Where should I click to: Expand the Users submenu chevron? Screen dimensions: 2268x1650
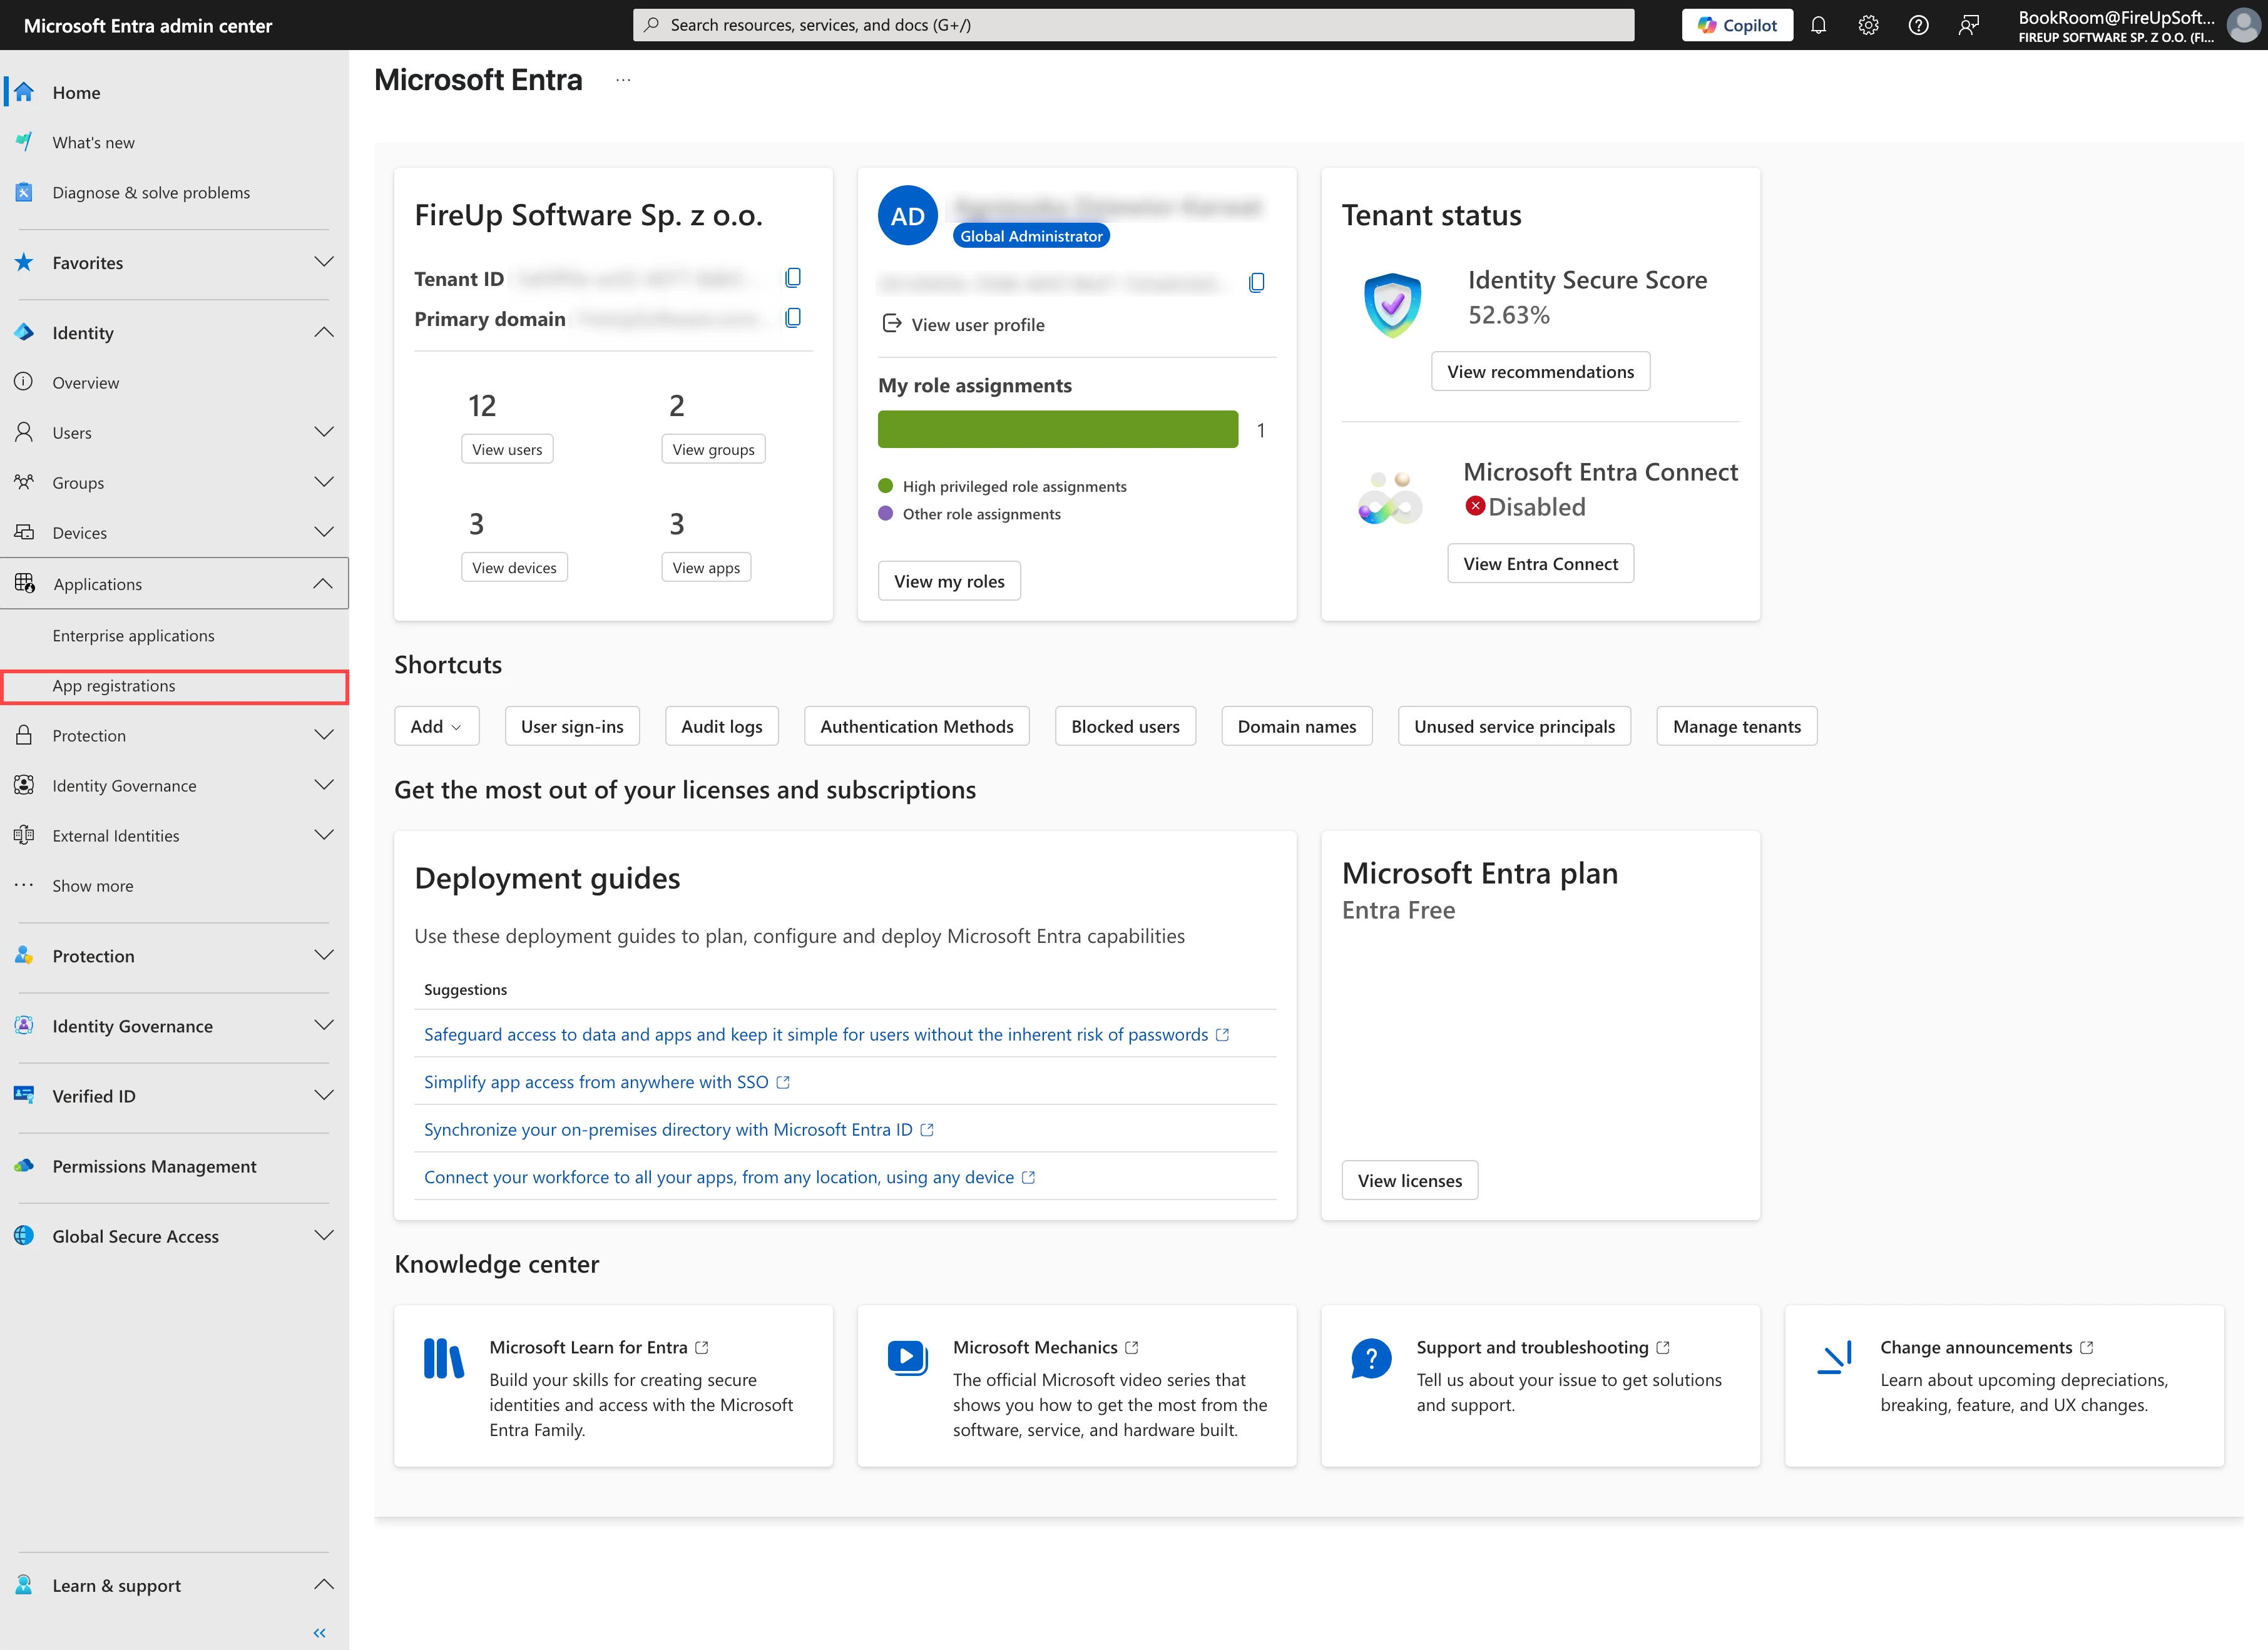point(324,432)
